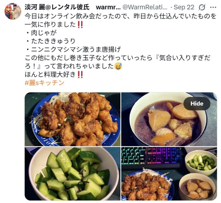Click the sweat smile emoji in the tweet
Image resolution: width=221 pixels, height=203 pixels.
118,66
